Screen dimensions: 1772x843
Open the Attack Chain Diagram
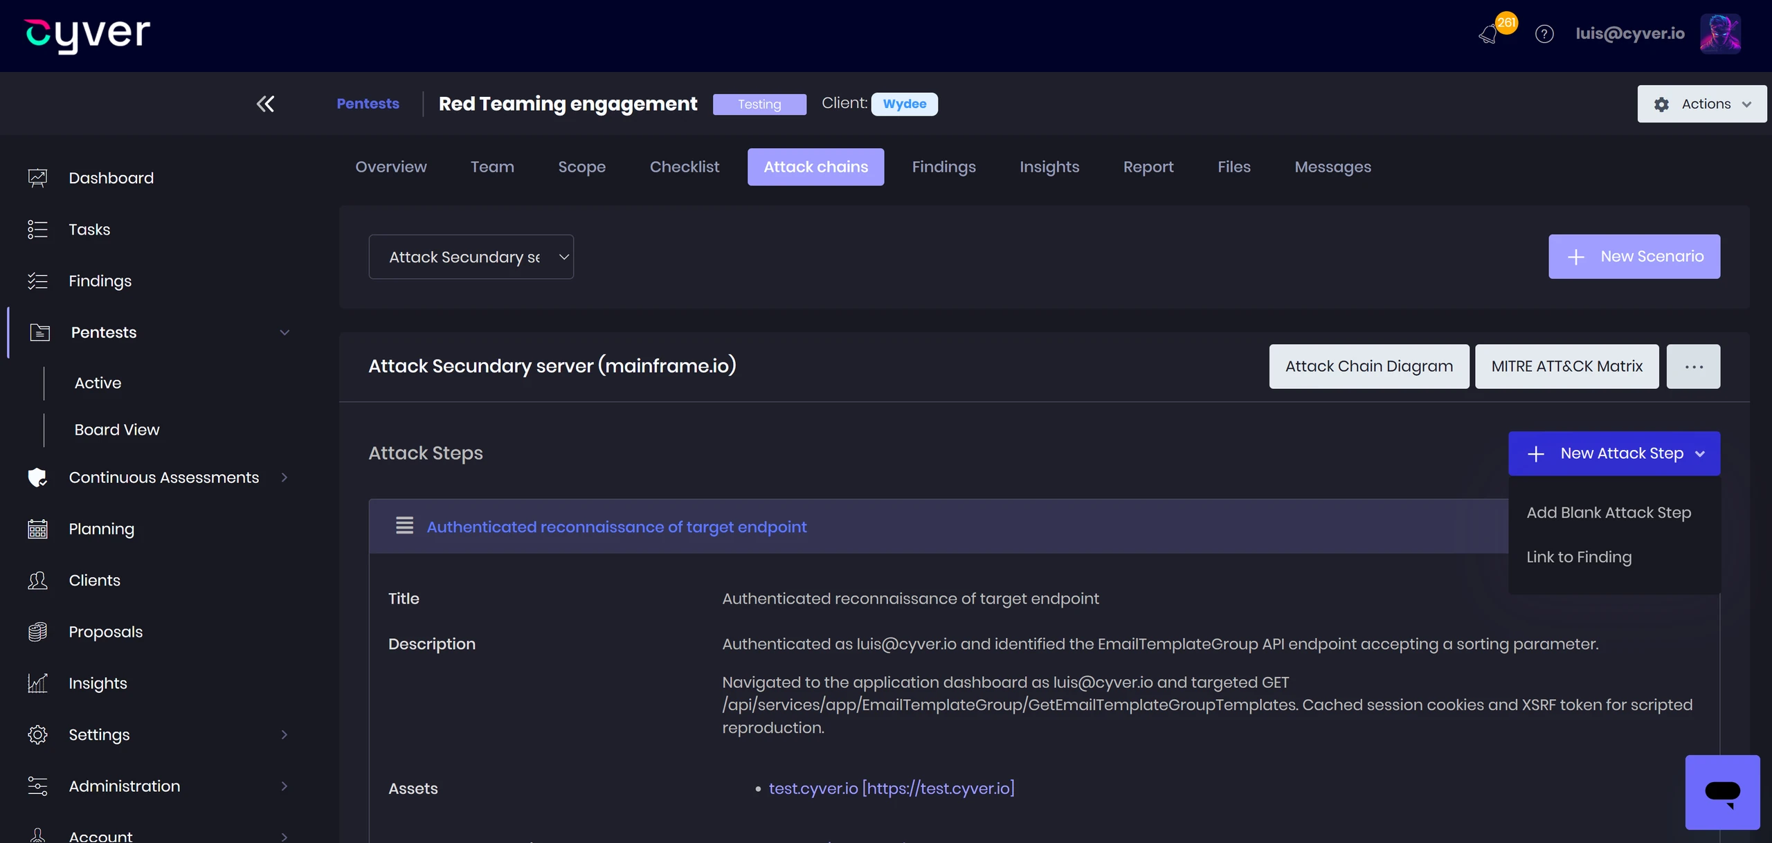click(1369, 367)
